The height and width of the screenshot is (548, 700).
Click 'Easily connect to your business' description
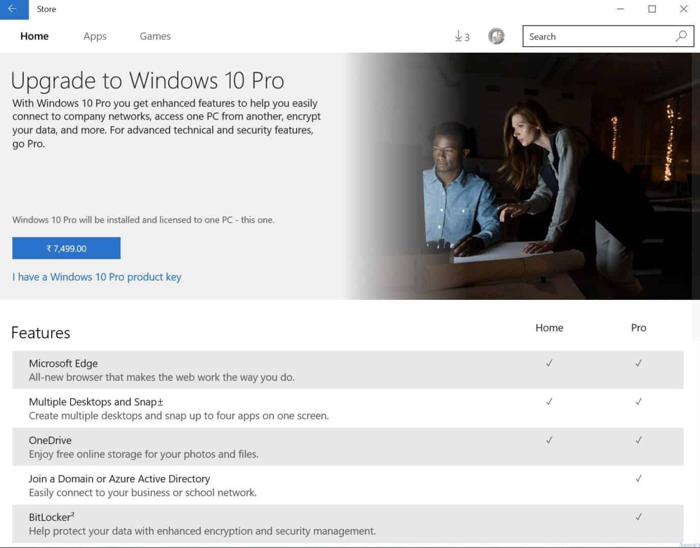click(143, 493)
